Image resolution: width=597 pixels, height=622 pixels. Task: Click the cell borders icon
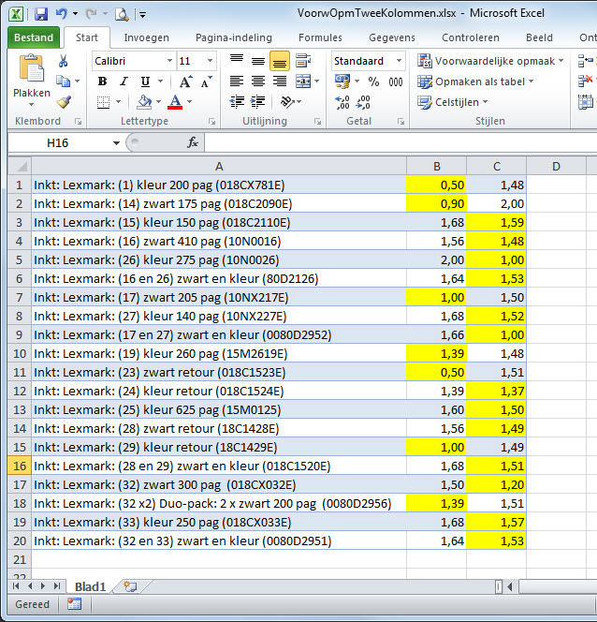tap(103, 102)
